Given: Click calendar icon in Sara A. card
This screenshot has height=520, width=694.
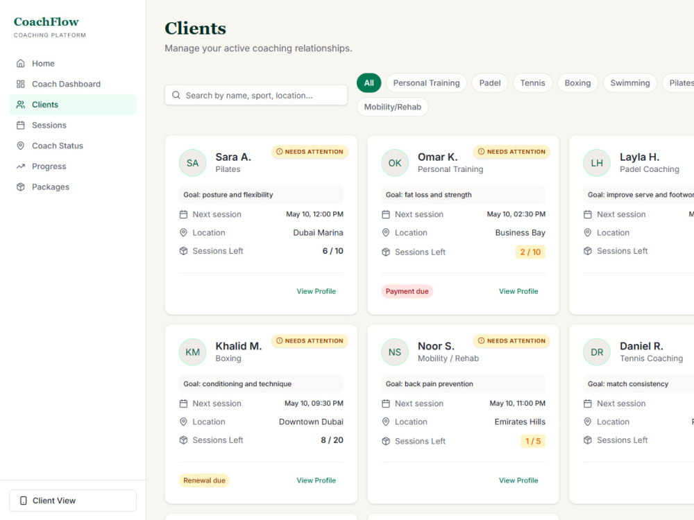Looking at the screenshot, I should click(x=183, y=214).
